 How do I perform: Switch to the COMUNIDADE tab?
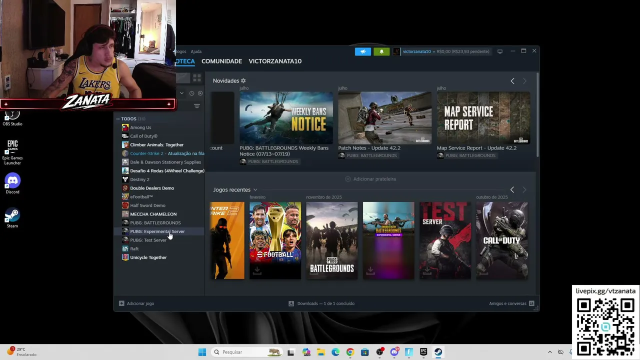point(221,61)
